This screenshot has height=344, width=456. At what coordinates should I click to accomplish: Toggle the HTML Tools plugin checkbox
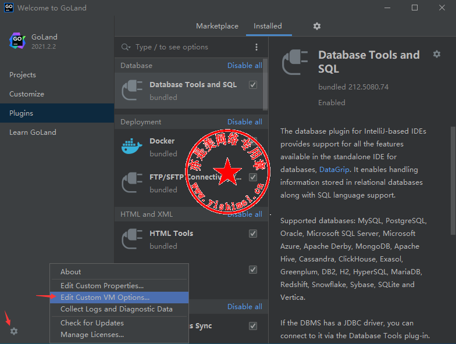(253, 234)
